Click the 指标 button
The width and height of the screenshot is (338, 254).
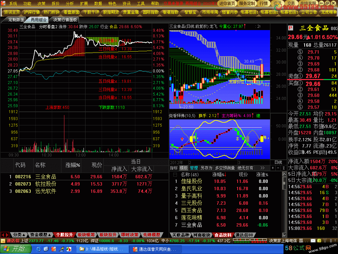(x=174, y=168)
